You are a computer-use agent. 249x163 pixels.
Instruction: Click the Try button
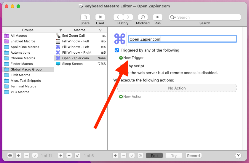point(174,156)
